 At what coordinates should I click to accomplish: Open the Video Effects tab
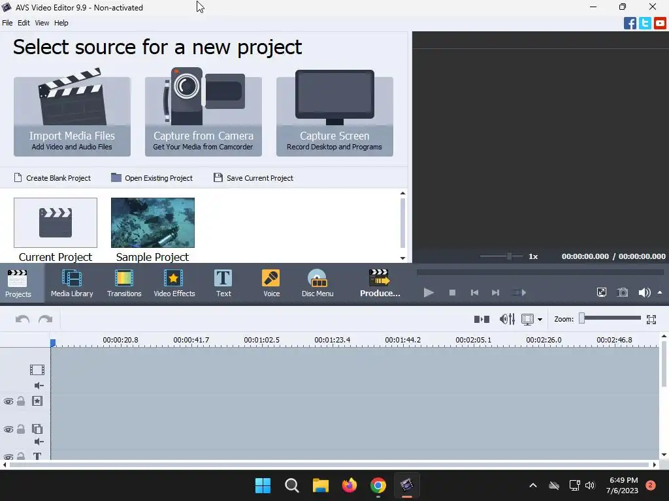click(174, 283)
